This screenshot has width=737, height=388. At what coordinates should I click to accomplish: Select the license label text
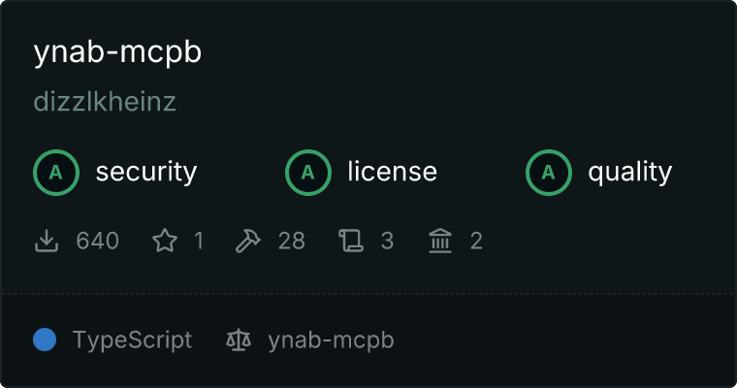[393, 172]
